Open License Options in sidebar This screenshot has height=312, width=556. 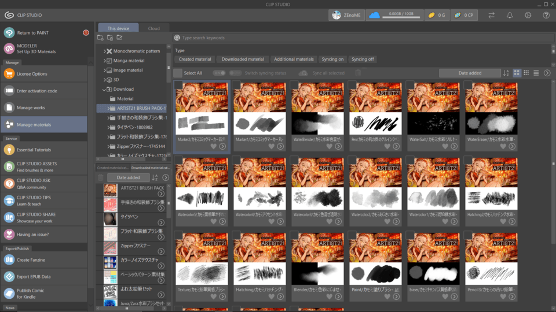click(x=44, y=74)
